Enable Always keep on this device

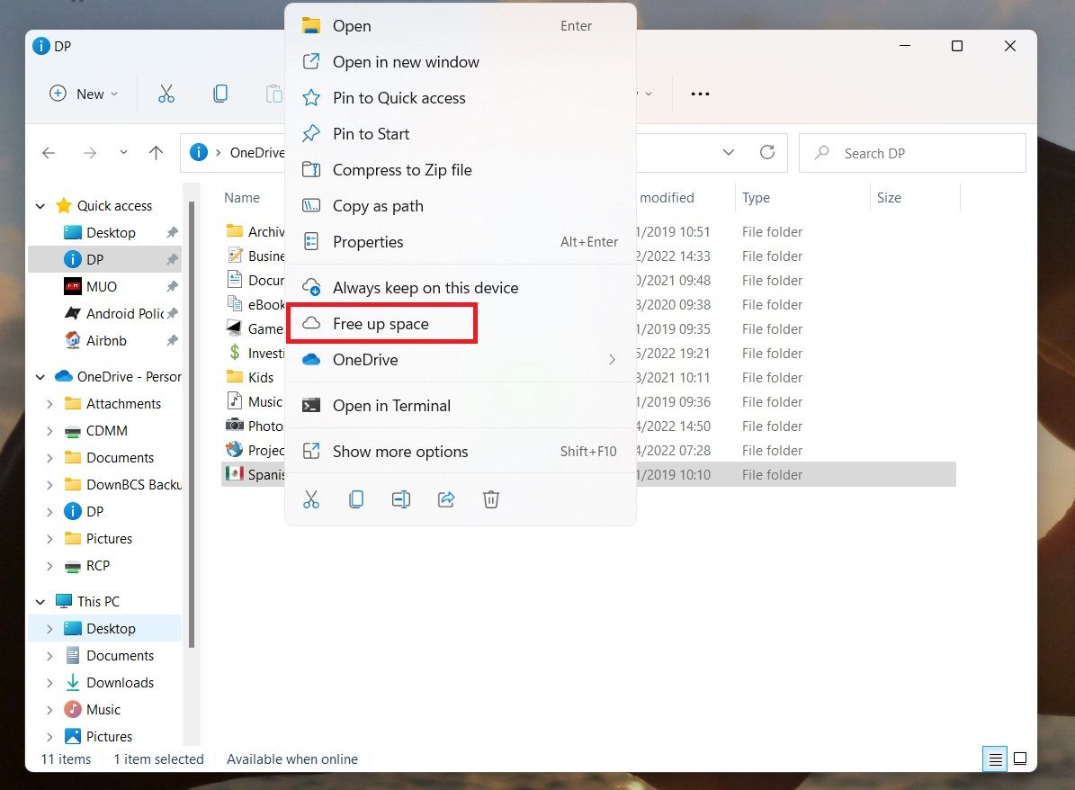pyautogui.click(x=425, y=287)
